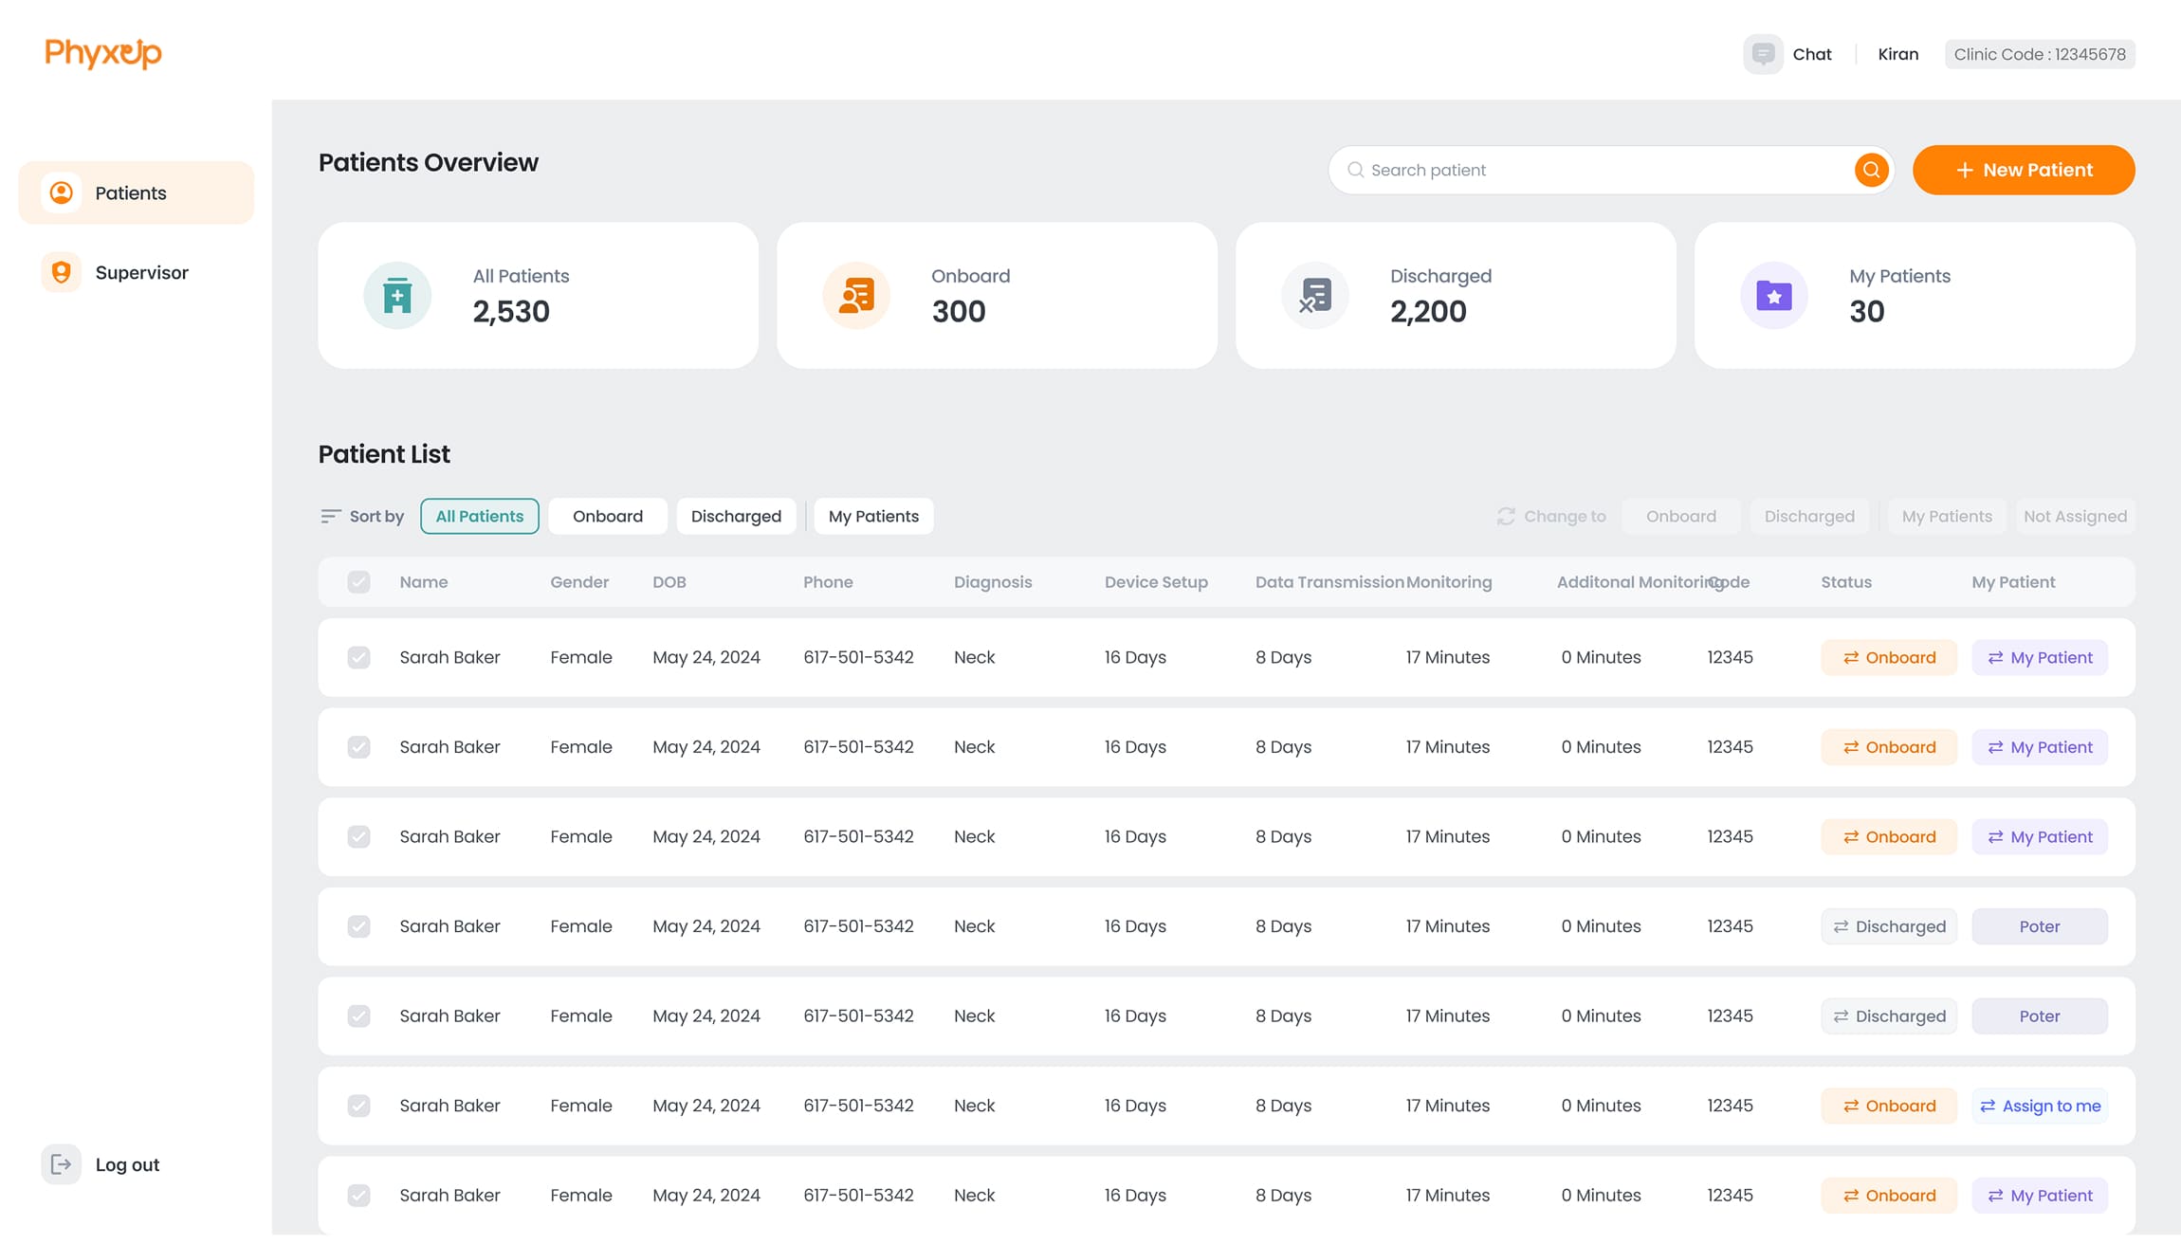The image size is (2181, 1244).
Task: Click the Name column header
Action: [424, 582]
